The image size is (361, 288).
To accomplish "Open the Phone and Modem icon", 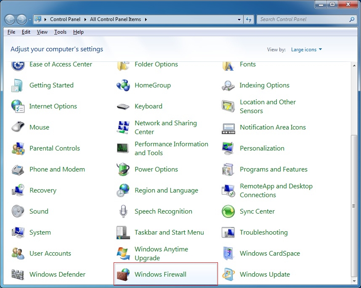I will [18, 169].
